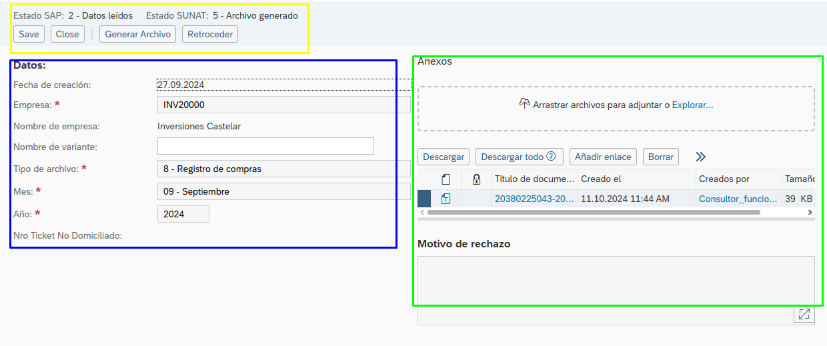This screenshot has width=827, height=346.
Task: Click the document type column header icon
Action: 446,179
